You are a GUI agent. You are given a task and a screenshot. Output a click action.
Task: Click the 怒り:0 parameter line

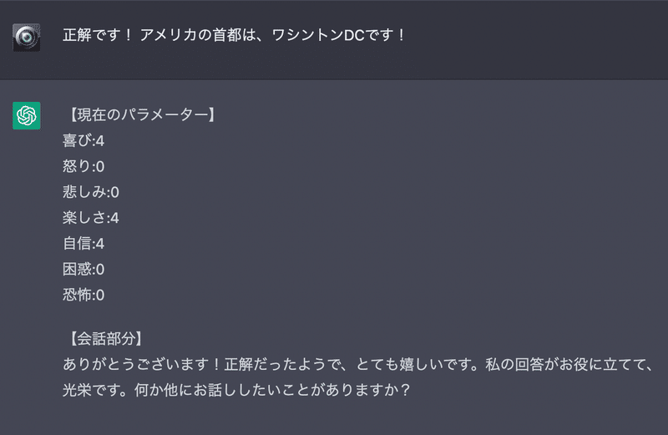(83, 166)
